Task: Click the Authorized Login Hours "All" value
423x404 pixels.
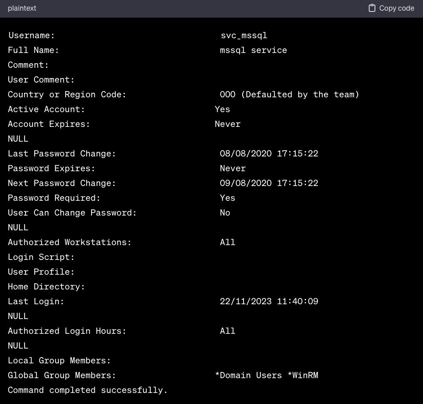Action: pyautogui.click(x=228, y=331)
